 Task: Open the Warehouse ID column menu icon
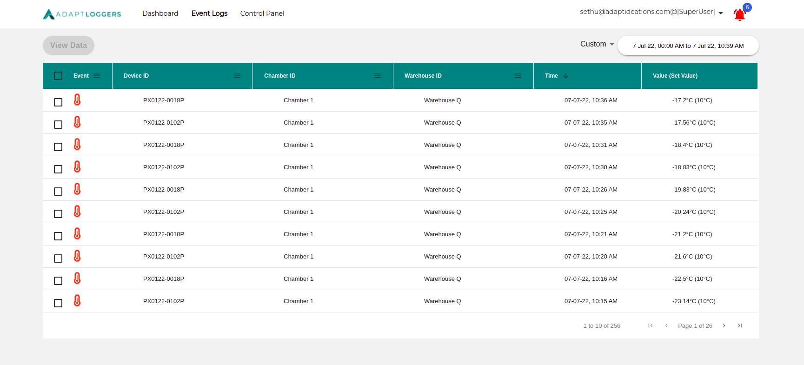click(x=518, y=76)
